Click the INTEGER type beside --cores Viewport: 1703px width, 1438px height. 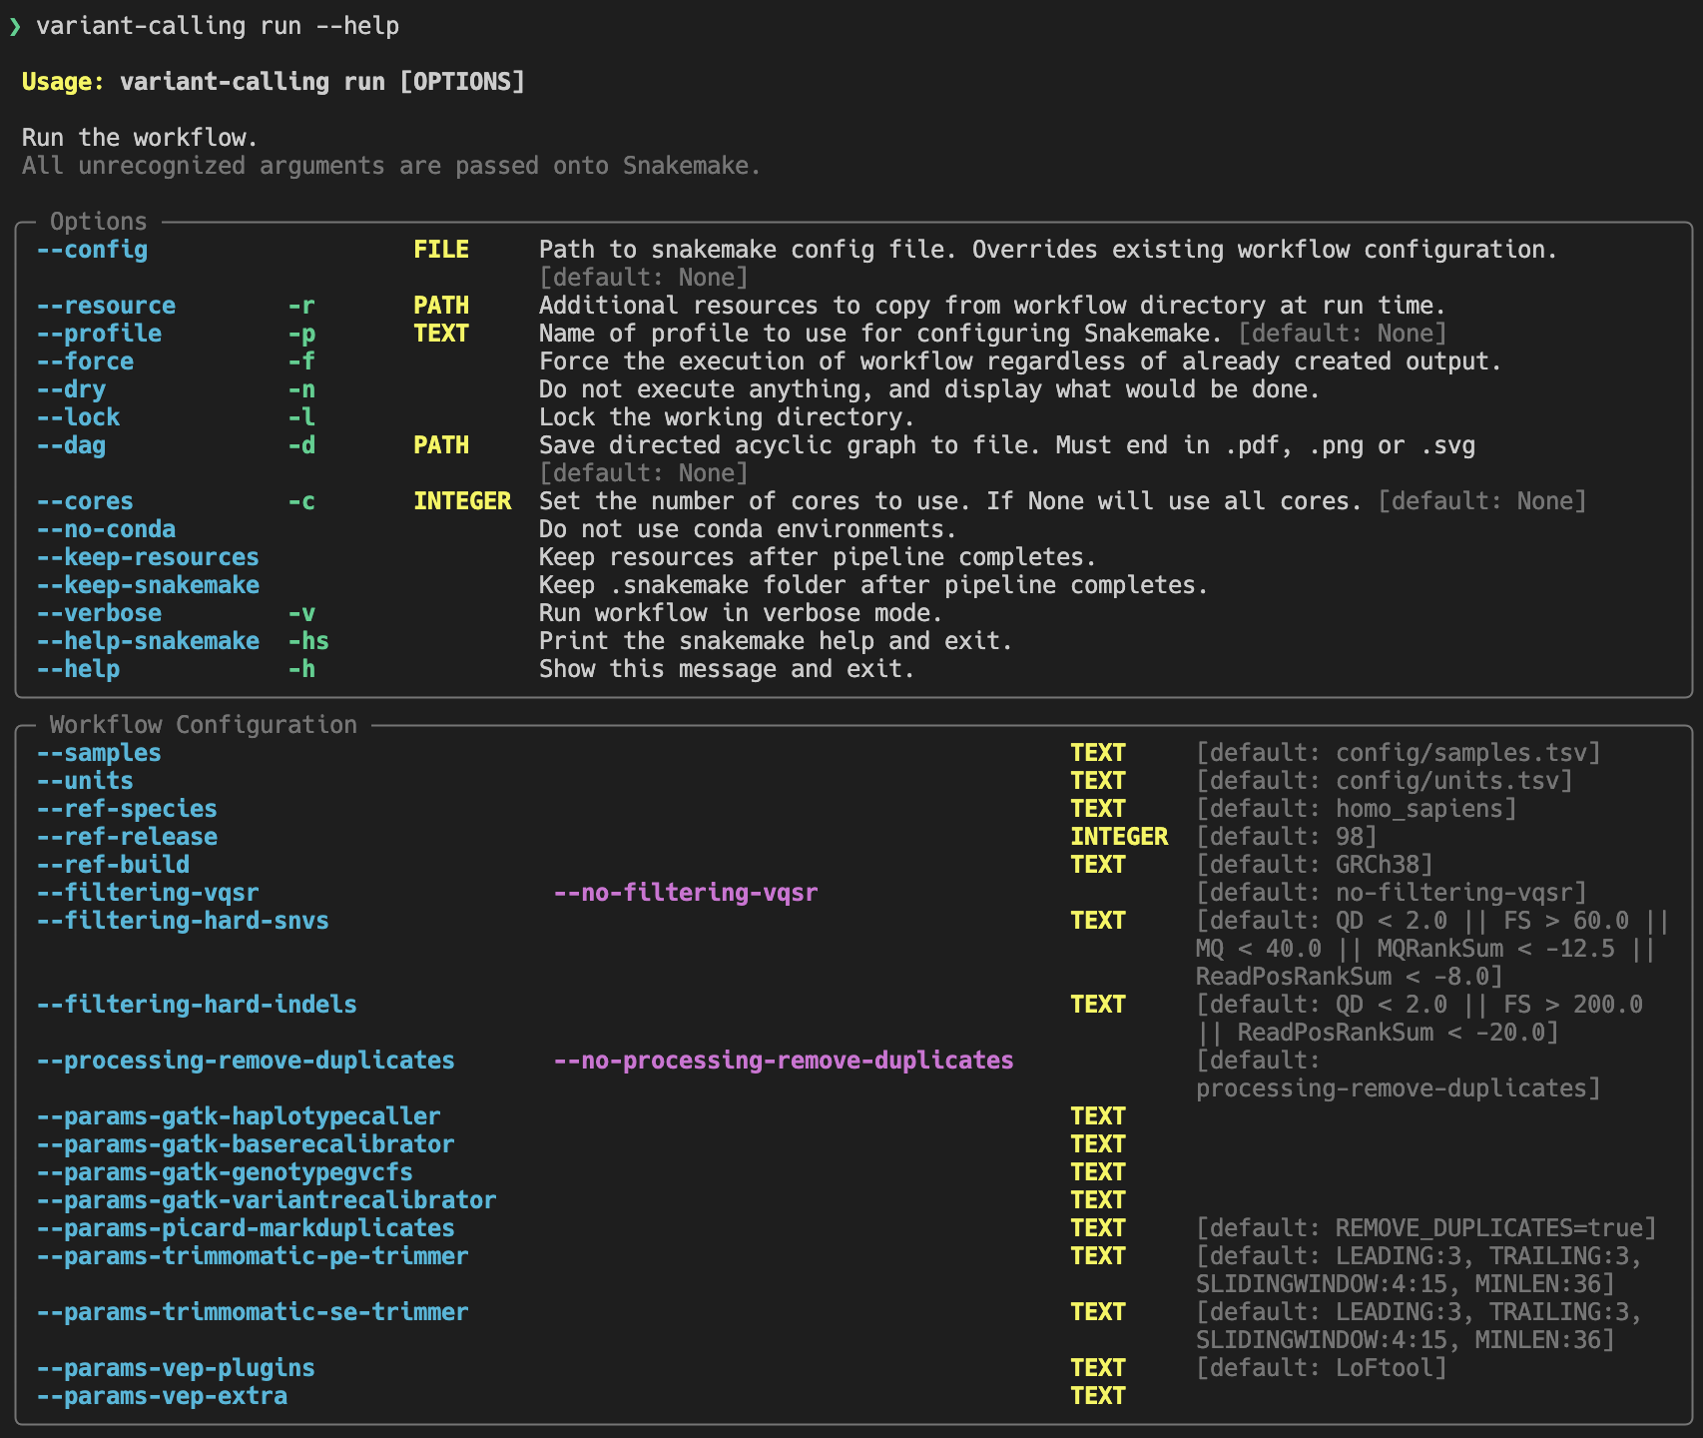coord(462,501)
